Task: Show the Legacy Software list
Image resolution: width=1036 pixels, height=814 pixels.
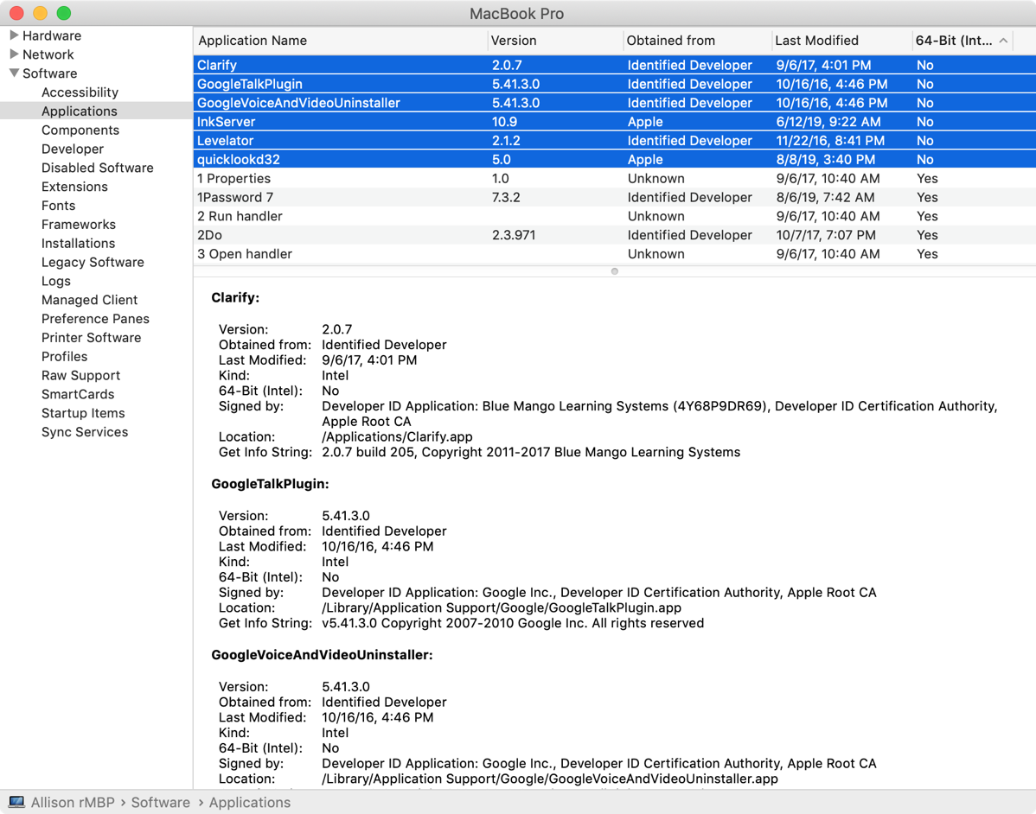Action: coord(93,263)
